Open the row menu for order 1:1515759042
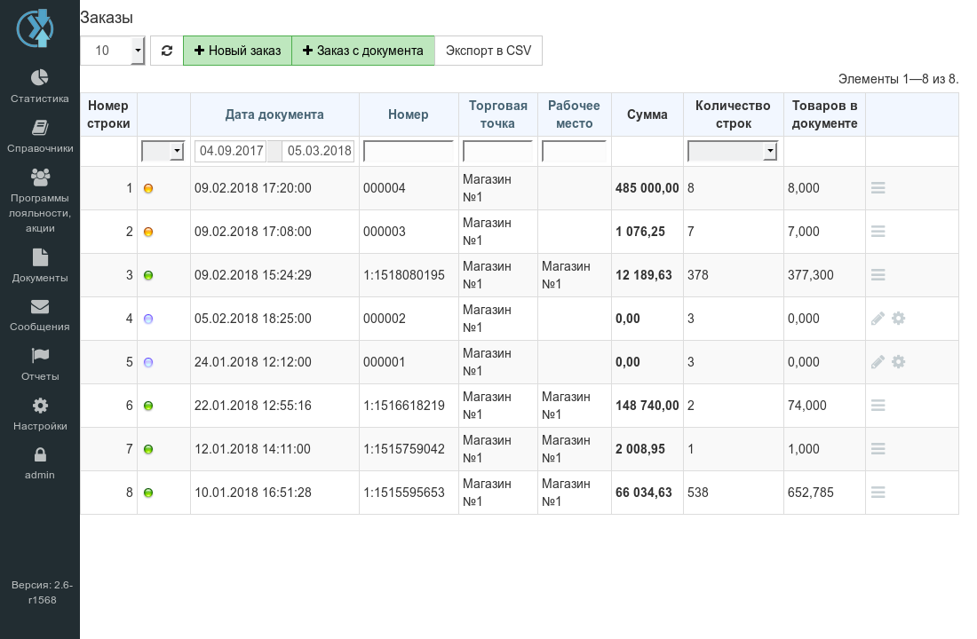This screenshot has height=639, width=977. 878,448
